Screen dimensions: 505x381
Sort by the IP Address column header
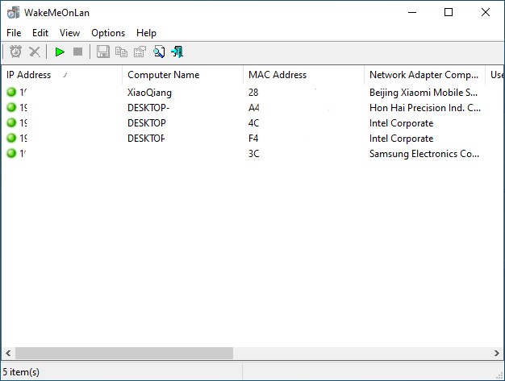point(62,75)
